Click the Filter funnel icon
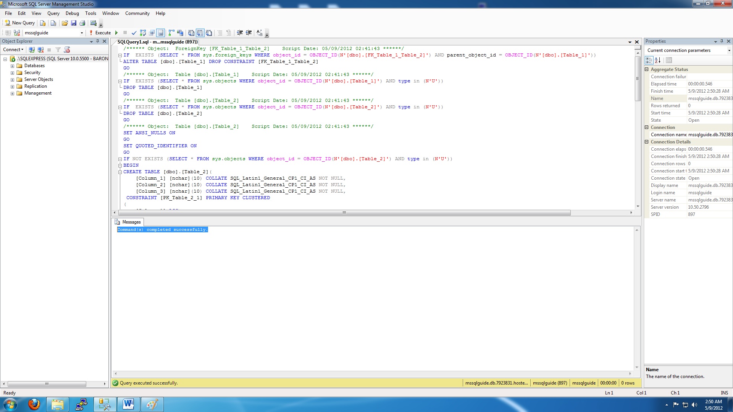The image size is (733, 412). [58, 50]
